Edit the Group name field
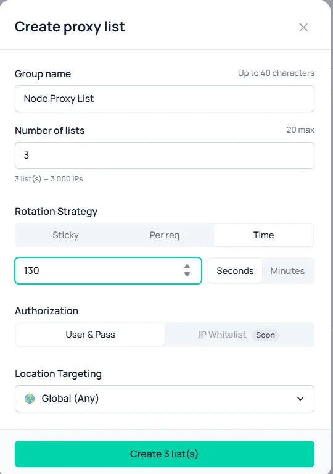 pyautogui.click(x=165, y=99)
